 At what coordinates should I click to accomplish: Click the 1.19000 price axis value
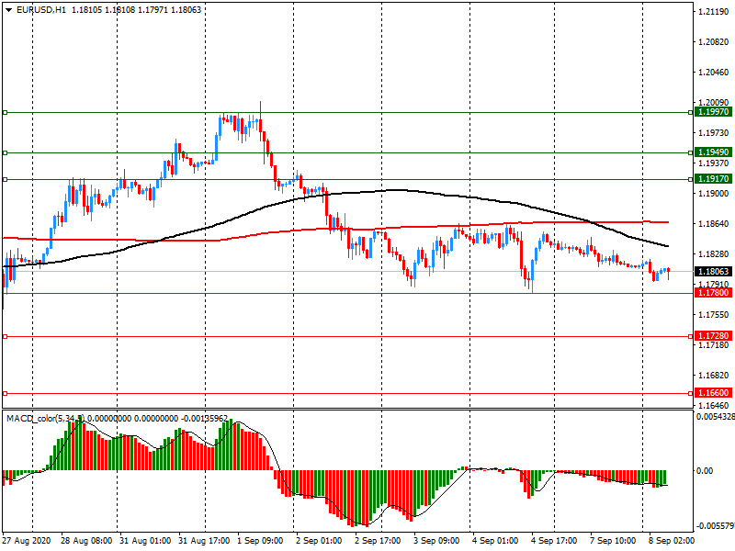coord(714,194)
